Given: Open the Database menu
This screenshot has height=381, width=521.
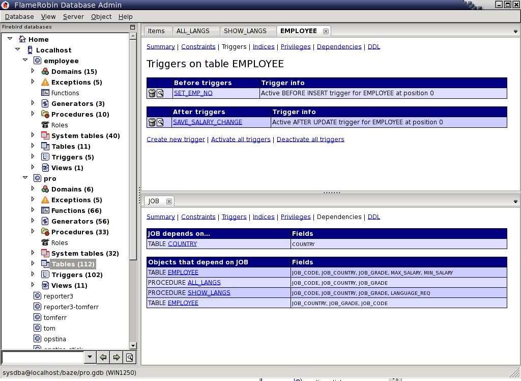Looking at the screenshot, I should [x=19, y=17].
